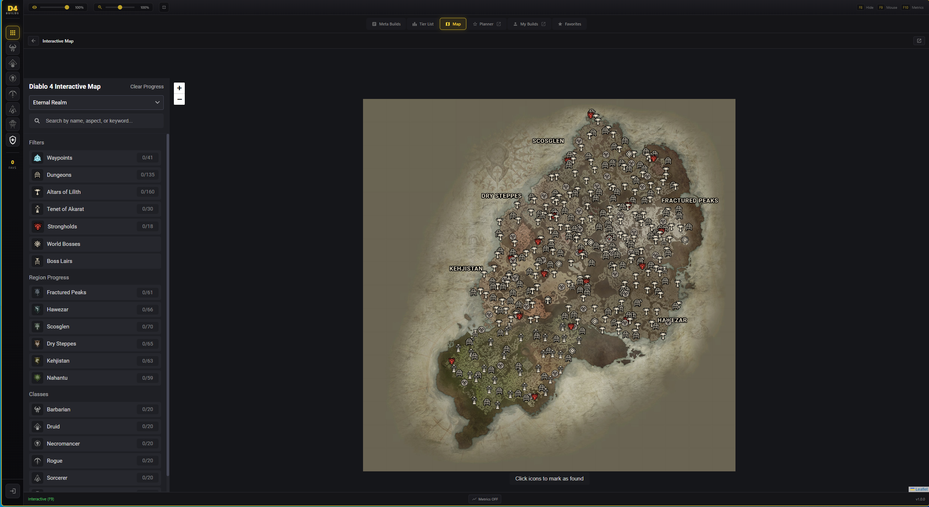Open the Necromancer skull sidebar icon
This screenshot has height=507, width=929.
tap(13, 79)
